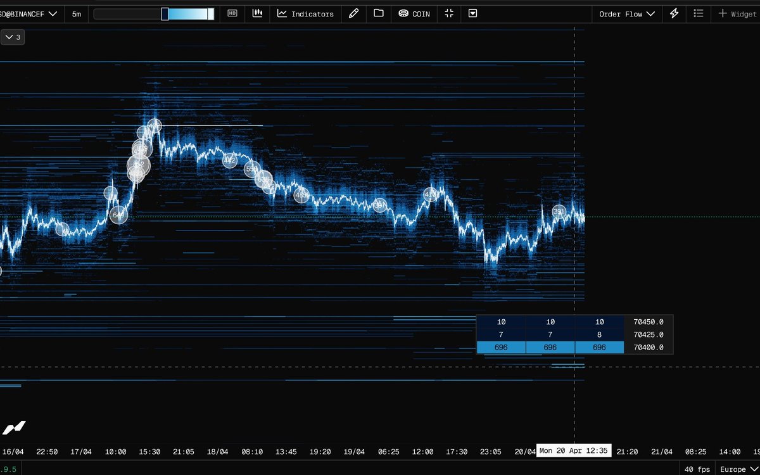
Task: Click the 21:05 label on time axis
Action: click(183, 452)
